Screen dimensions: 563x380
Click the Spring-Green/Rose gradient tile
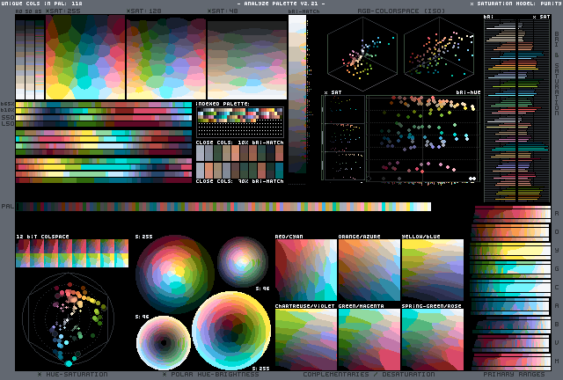click(x=432, y=339)
